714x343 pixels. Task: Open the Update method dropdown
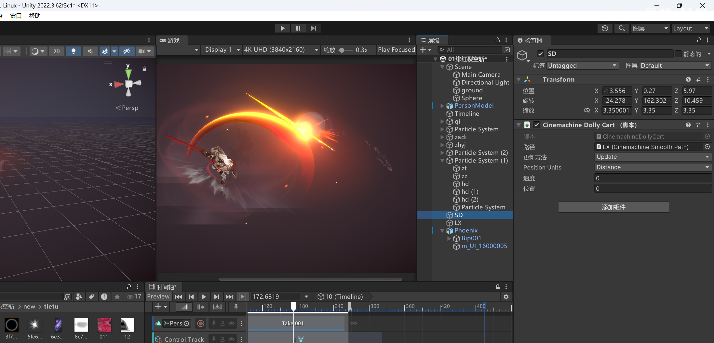pos(653,157)
